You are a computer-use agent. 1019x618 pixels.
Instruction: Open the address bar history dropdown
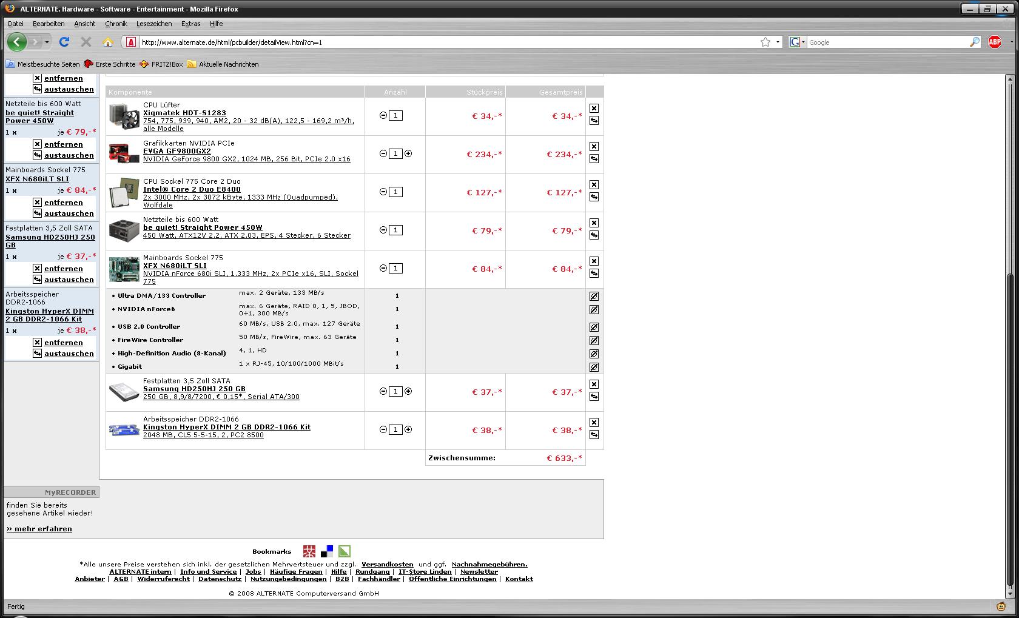point(778,42)
